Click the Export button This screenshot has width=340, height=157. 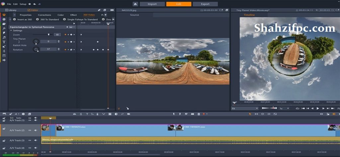(x=205, y=4)
